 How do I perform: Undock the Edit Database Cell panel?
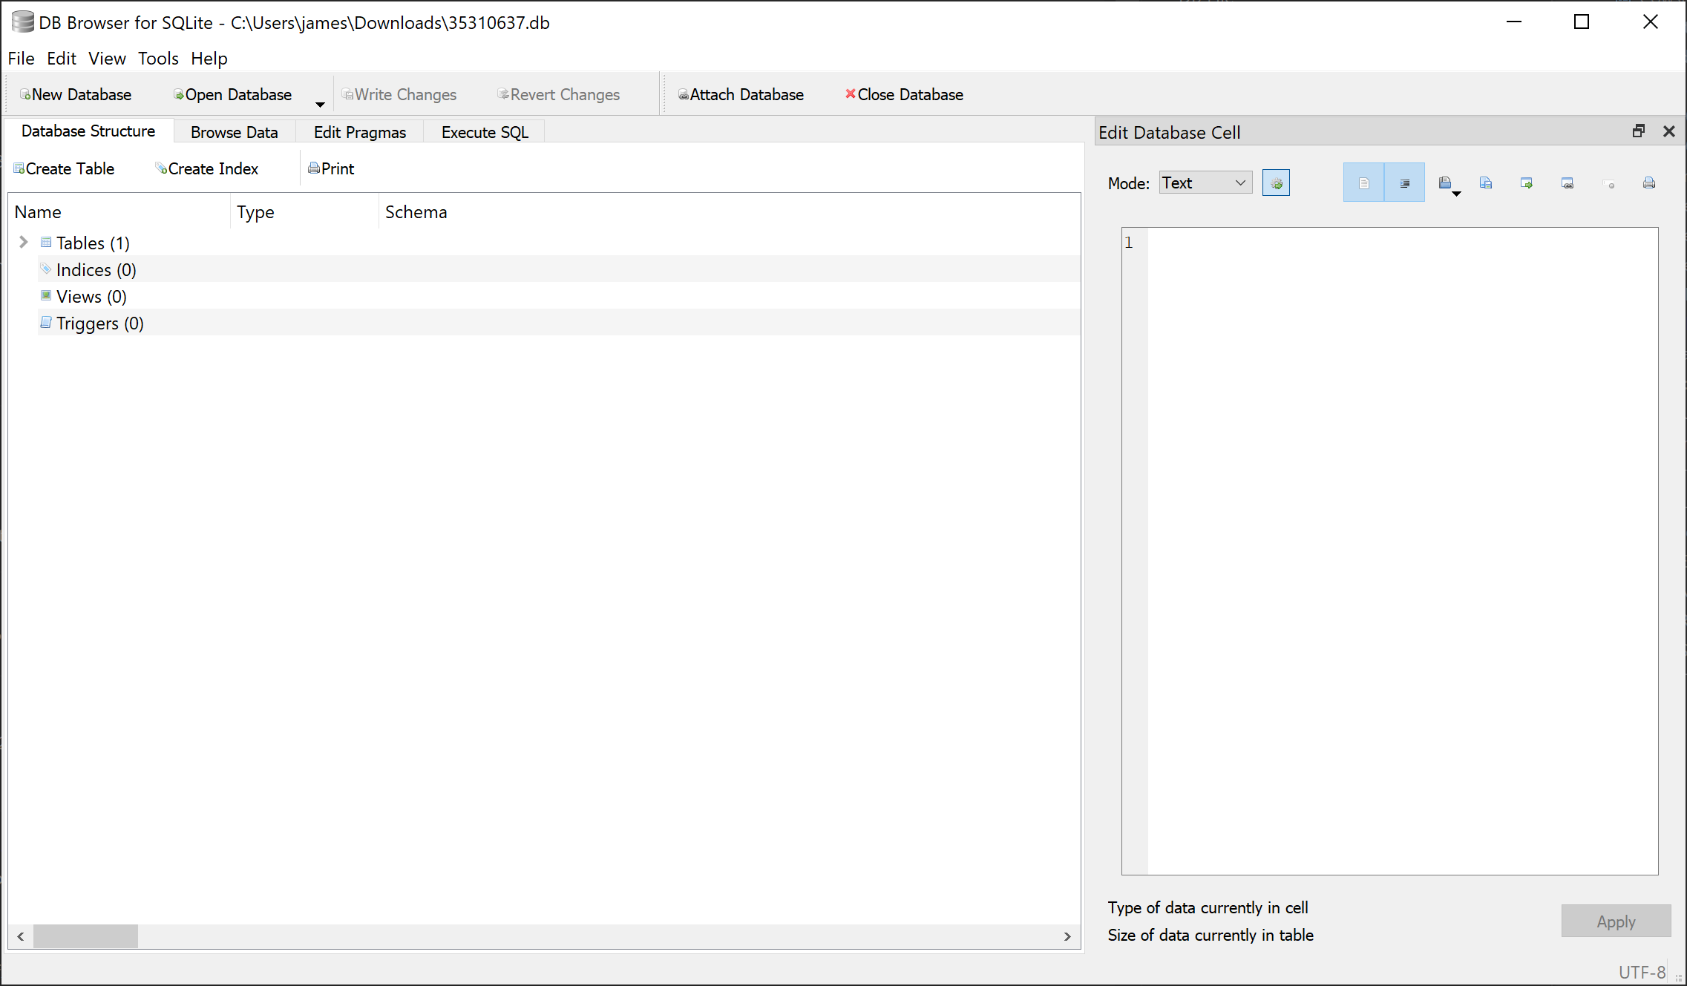(x=1638, y=131)
